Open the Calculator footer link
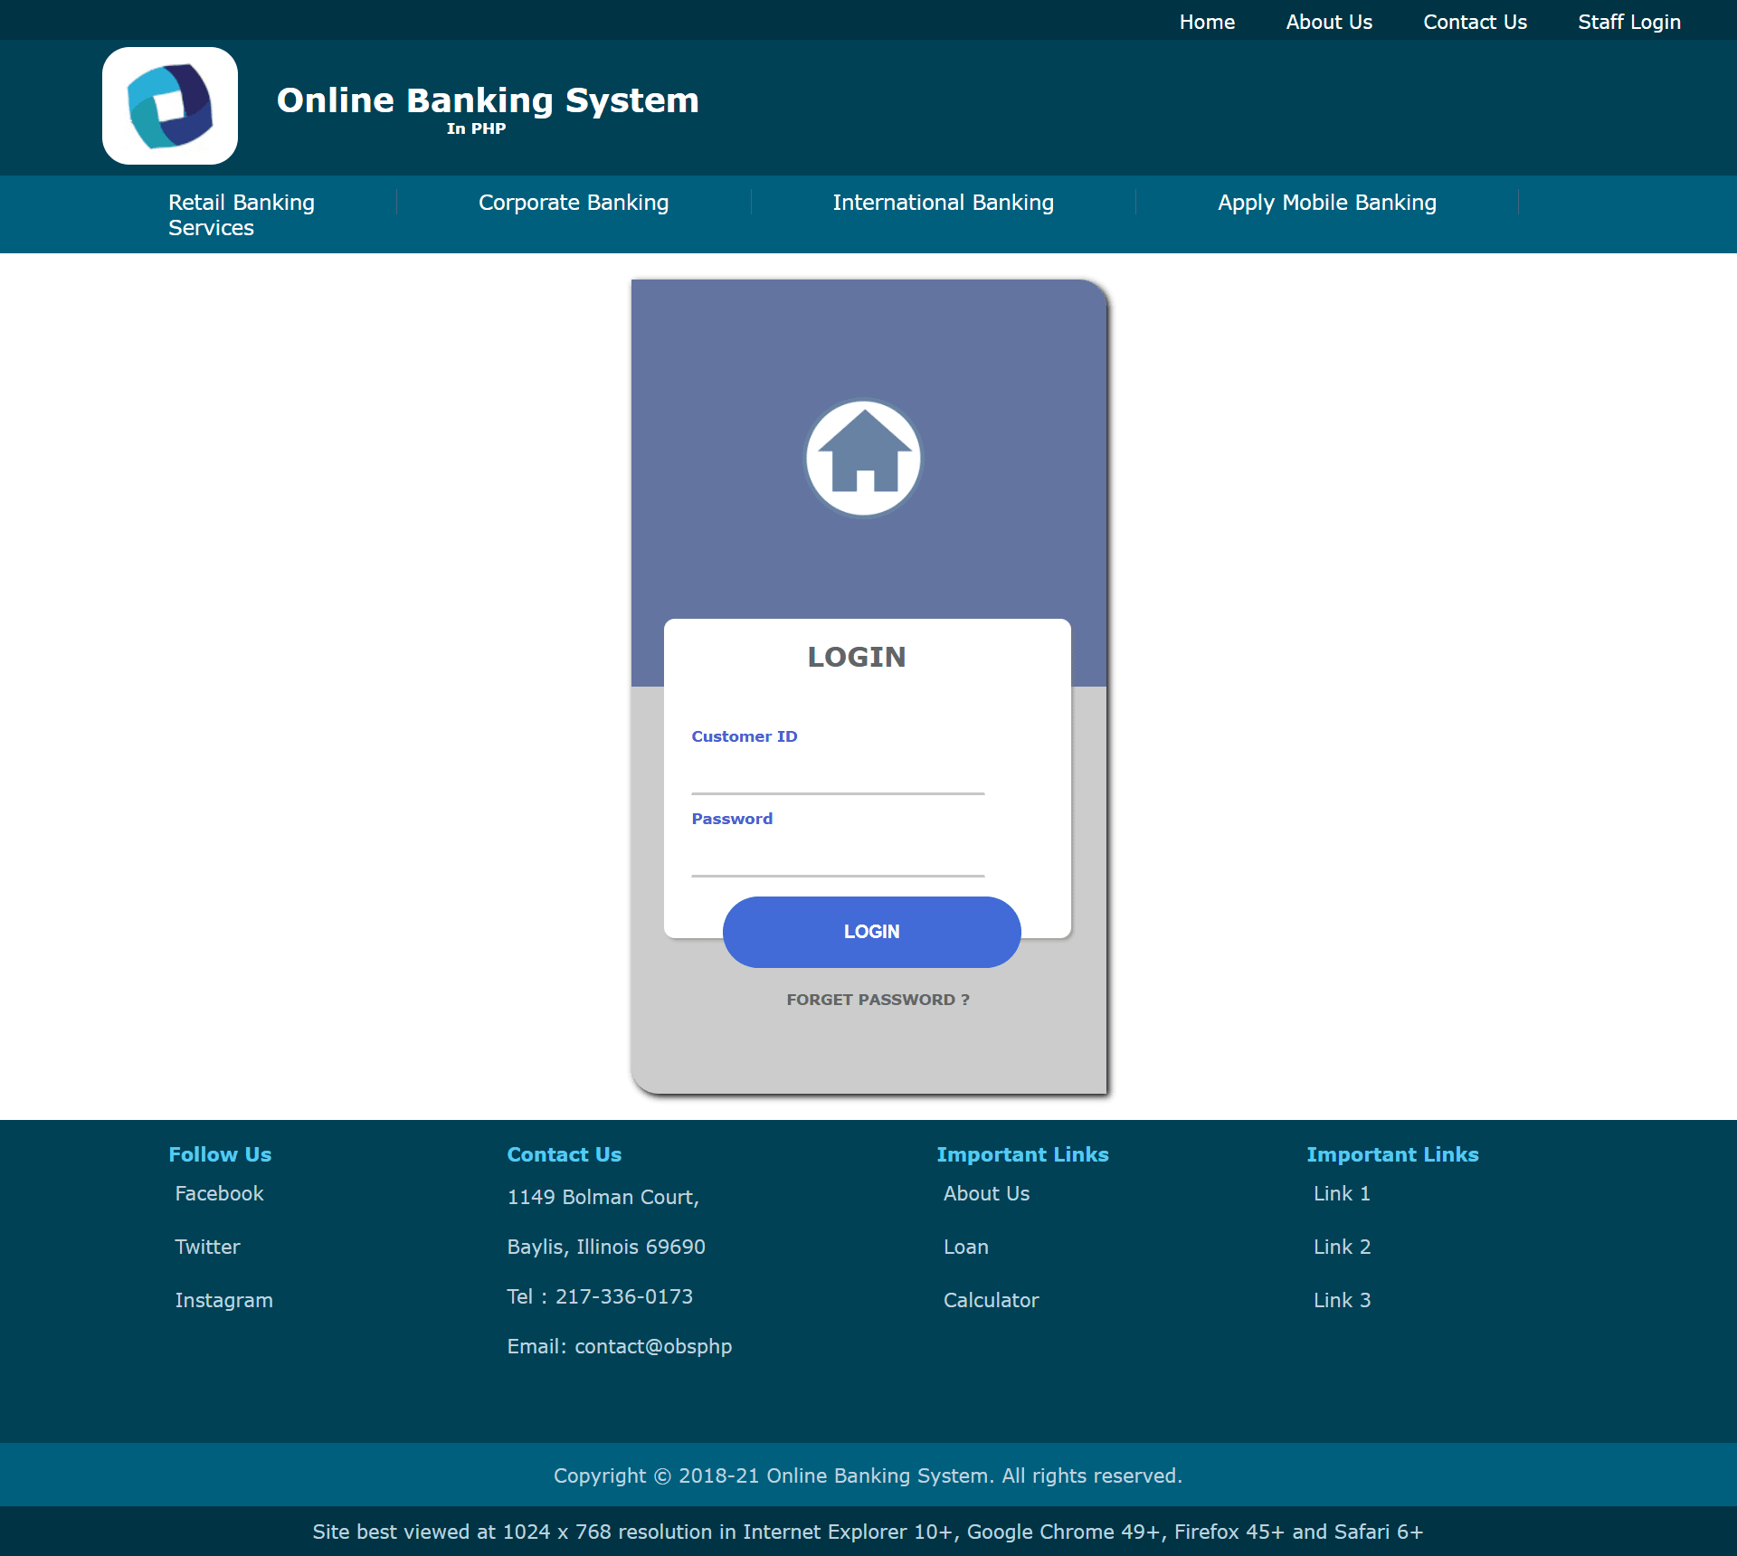1737x1556 pixels. (991, 1300)
